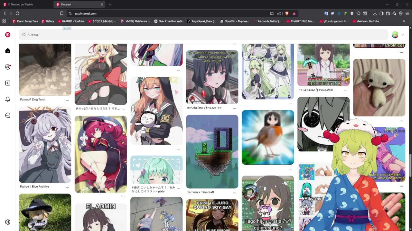Click the Create plus icon in sidebar
Viewport: 412px width, 231px height.
[8, 83]
